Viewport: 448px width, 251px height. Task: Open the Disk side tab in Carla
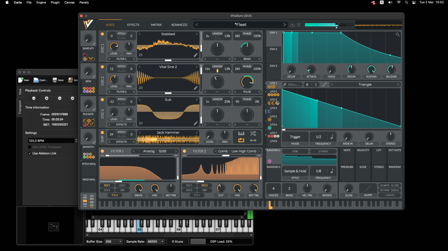pos(20,92)
